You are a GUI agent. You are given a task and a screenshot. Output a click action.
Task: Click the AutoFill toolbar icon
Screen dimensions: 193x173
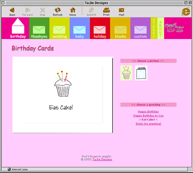point(91,10)
